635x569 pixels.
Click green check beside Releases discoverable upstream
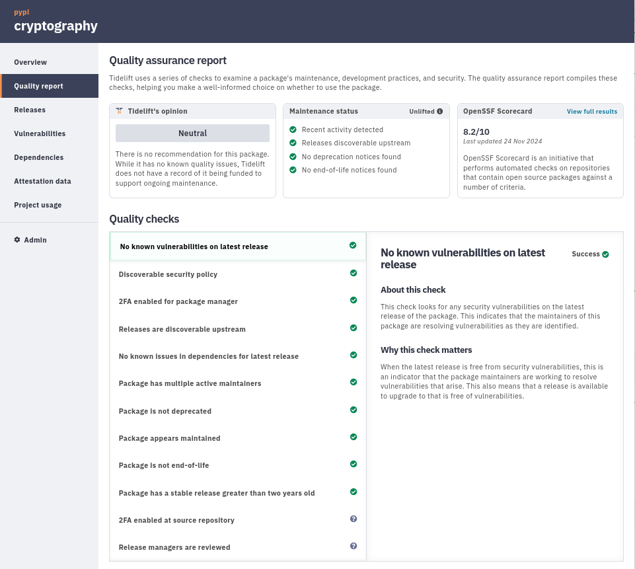[293, 143]
